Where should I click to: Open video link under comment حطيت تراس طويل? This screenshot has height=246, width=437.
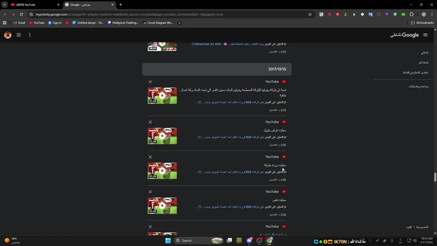tap(231, 137)
